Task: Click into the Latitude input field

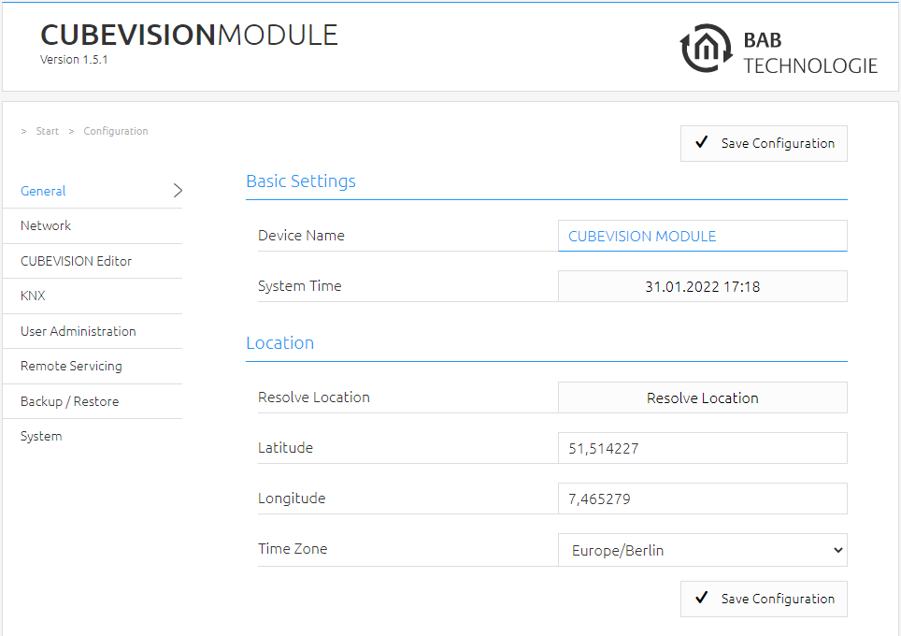Action: click(x=702, y=448)
